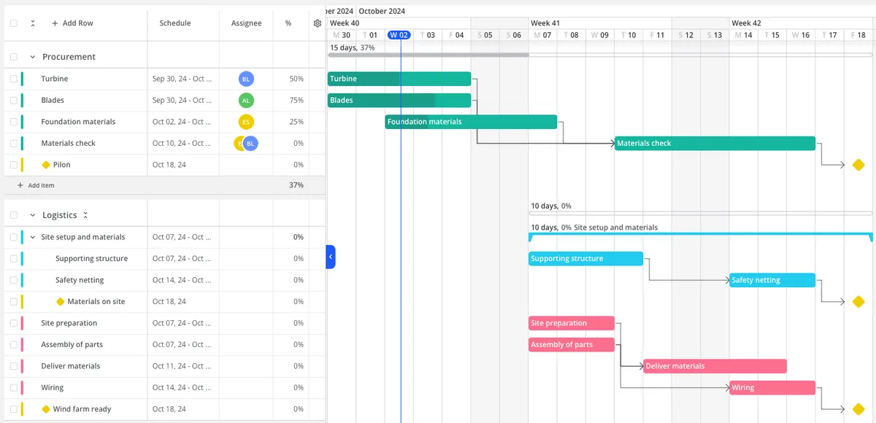The height and width of the screenshot is (423, 876).
Task: Check the Supporting structure row checkbox
Action: [14, 258]
